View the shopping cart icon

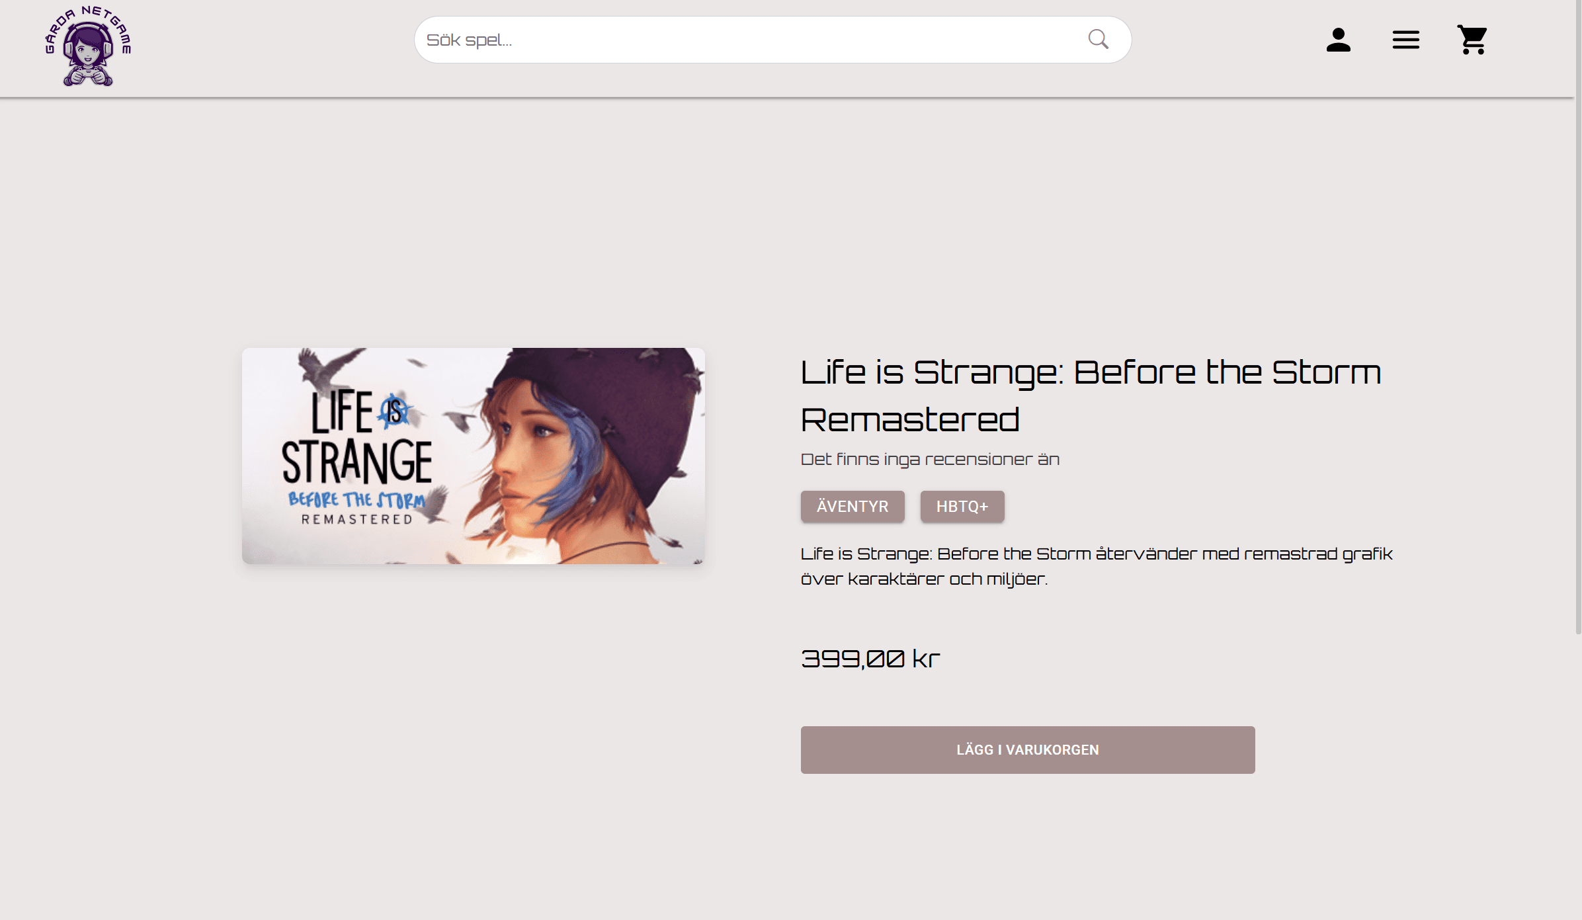1472,40
